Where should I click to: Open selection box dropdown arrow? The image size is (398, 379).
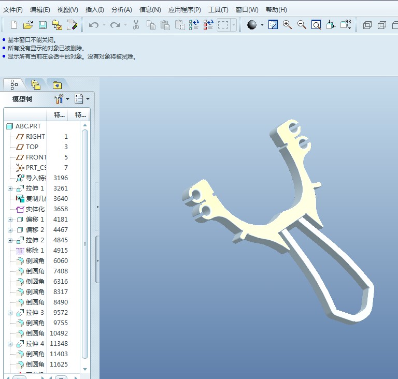click(x=234, y=25)
